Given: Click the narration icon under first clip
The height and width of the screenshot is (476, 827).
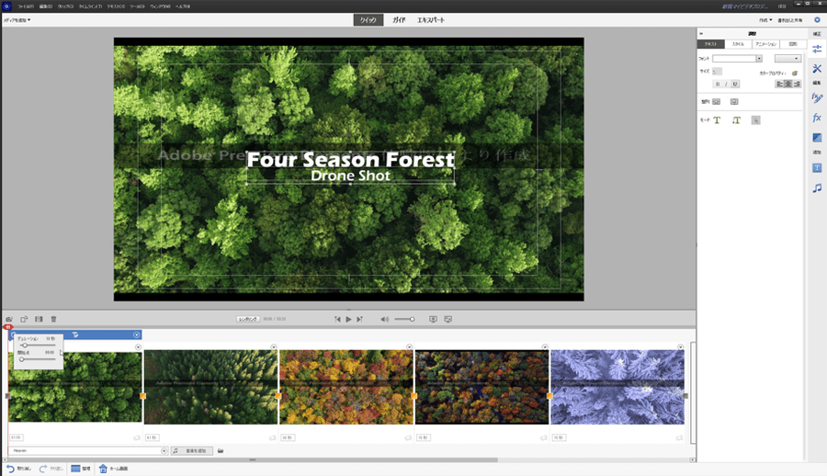Looking at the screenshot, I should pos(137,438).
